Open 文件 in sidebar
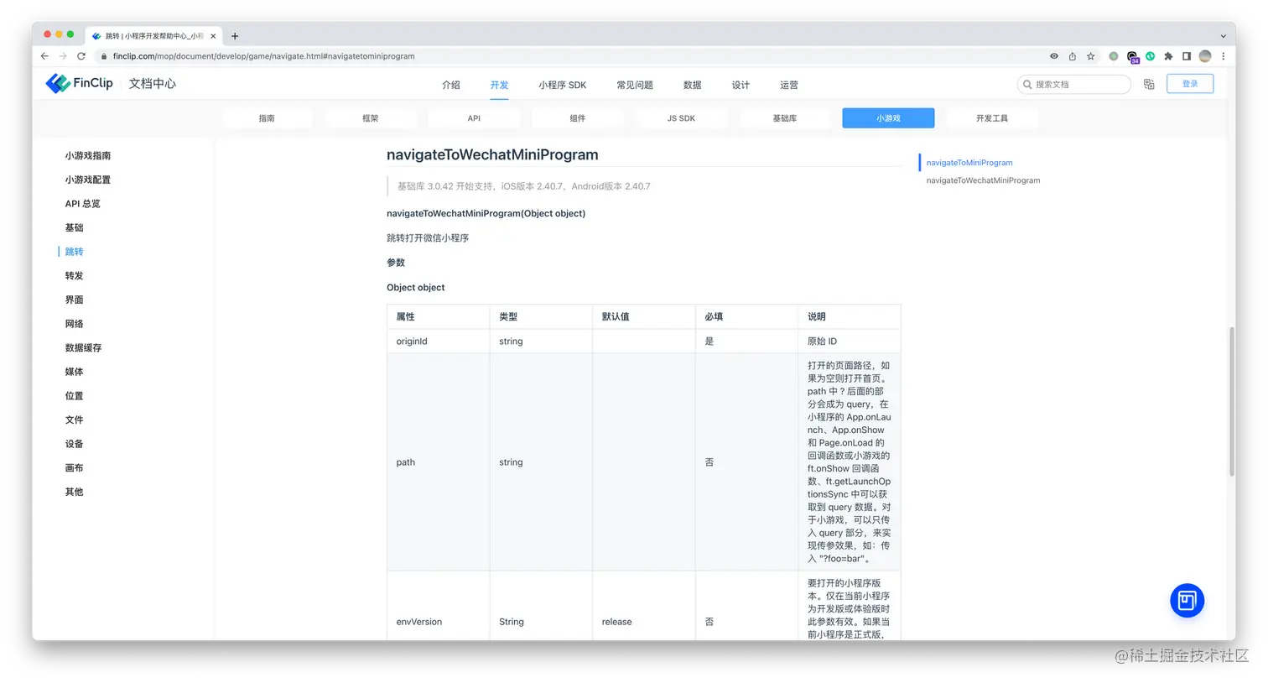1268x683 pixels. pyautogui.click(x=75, y=420)
